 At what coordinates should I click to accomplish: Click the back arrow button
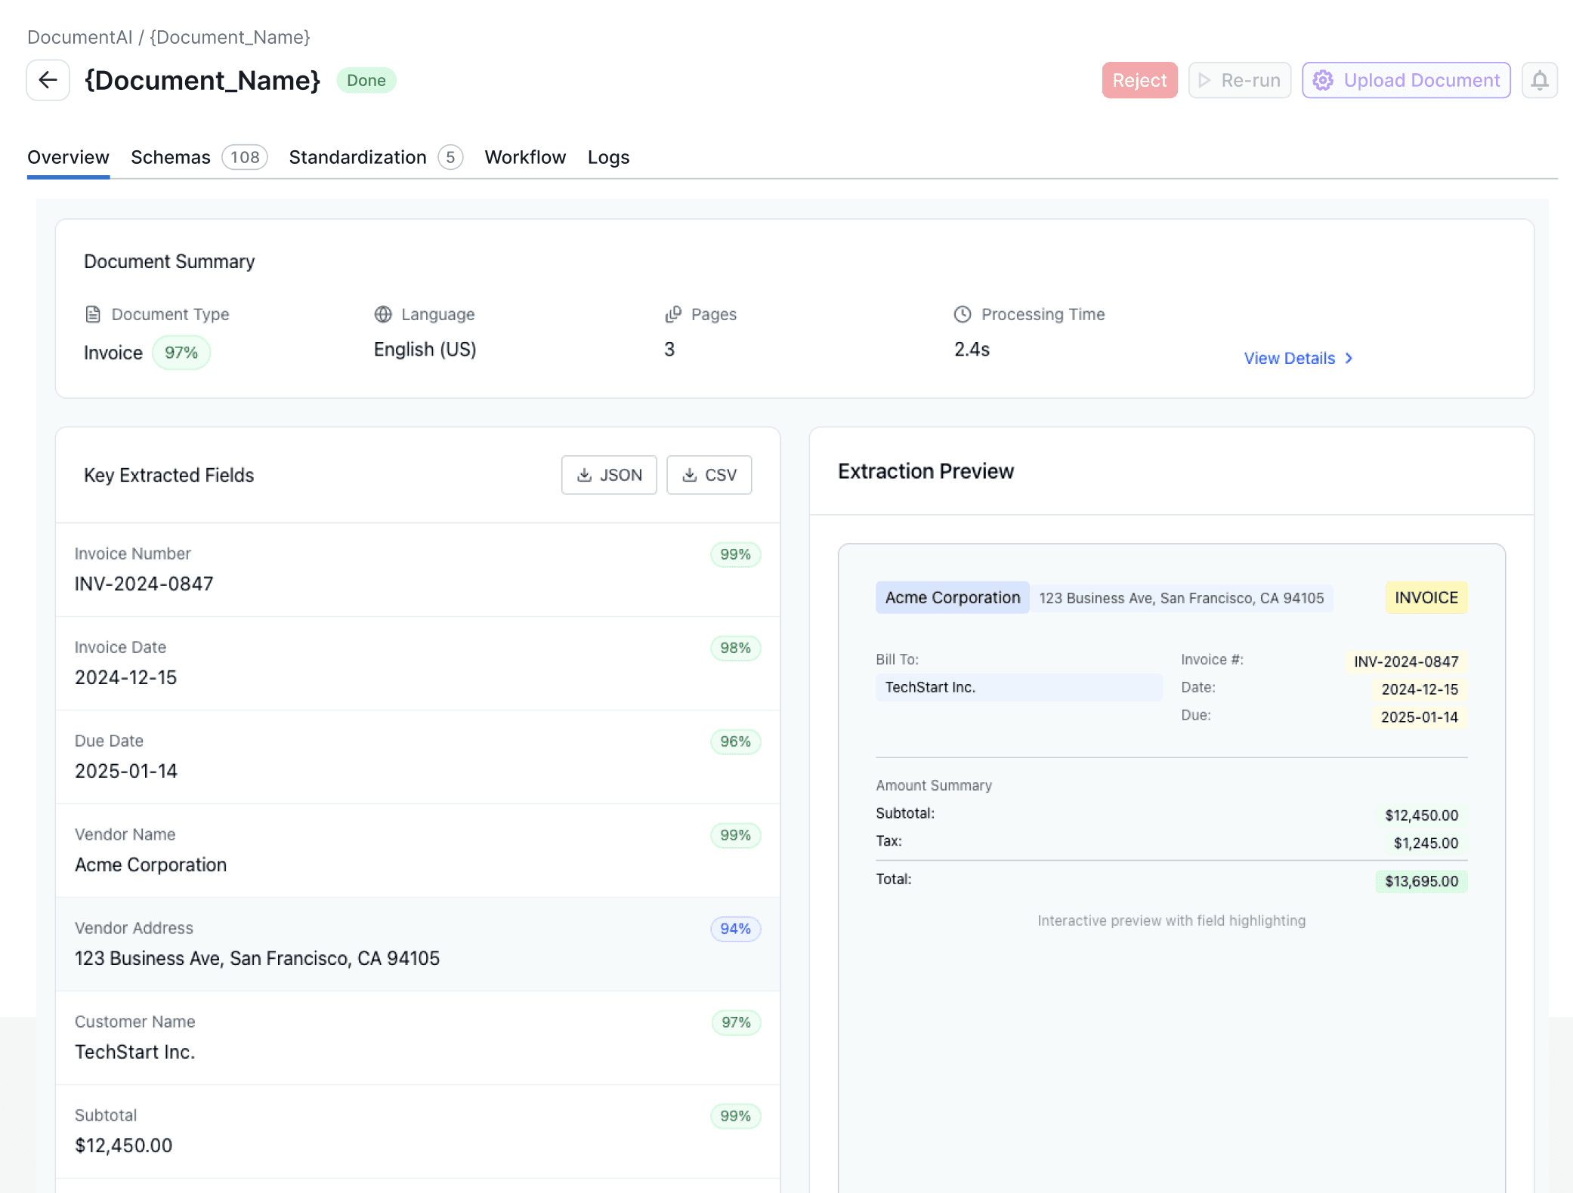pyautogui.click(x=48, y=80)
